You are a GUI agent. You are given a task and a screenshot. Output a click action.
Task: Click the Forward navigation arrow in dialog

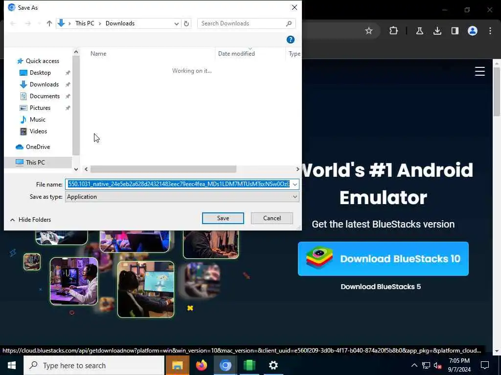point(28,23)
